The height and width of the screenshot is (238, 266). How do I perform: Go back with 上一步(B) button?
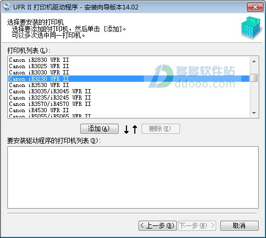pyautogui.click(x=157, y=225)
